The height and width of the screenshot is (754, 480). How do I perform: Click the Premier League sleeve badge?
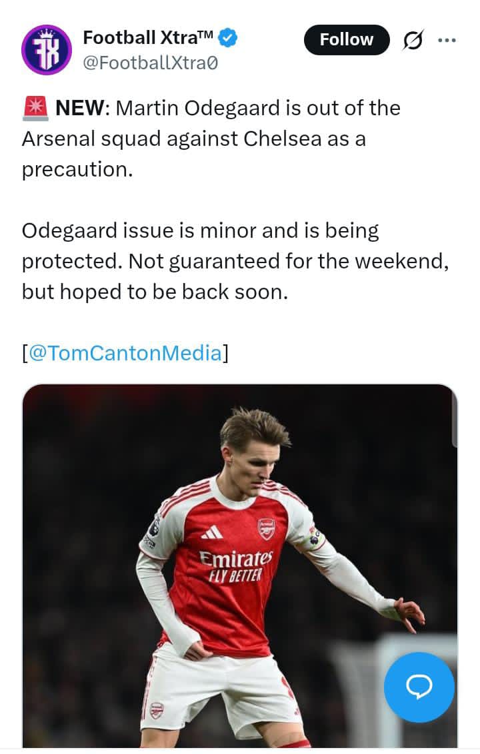154,526
